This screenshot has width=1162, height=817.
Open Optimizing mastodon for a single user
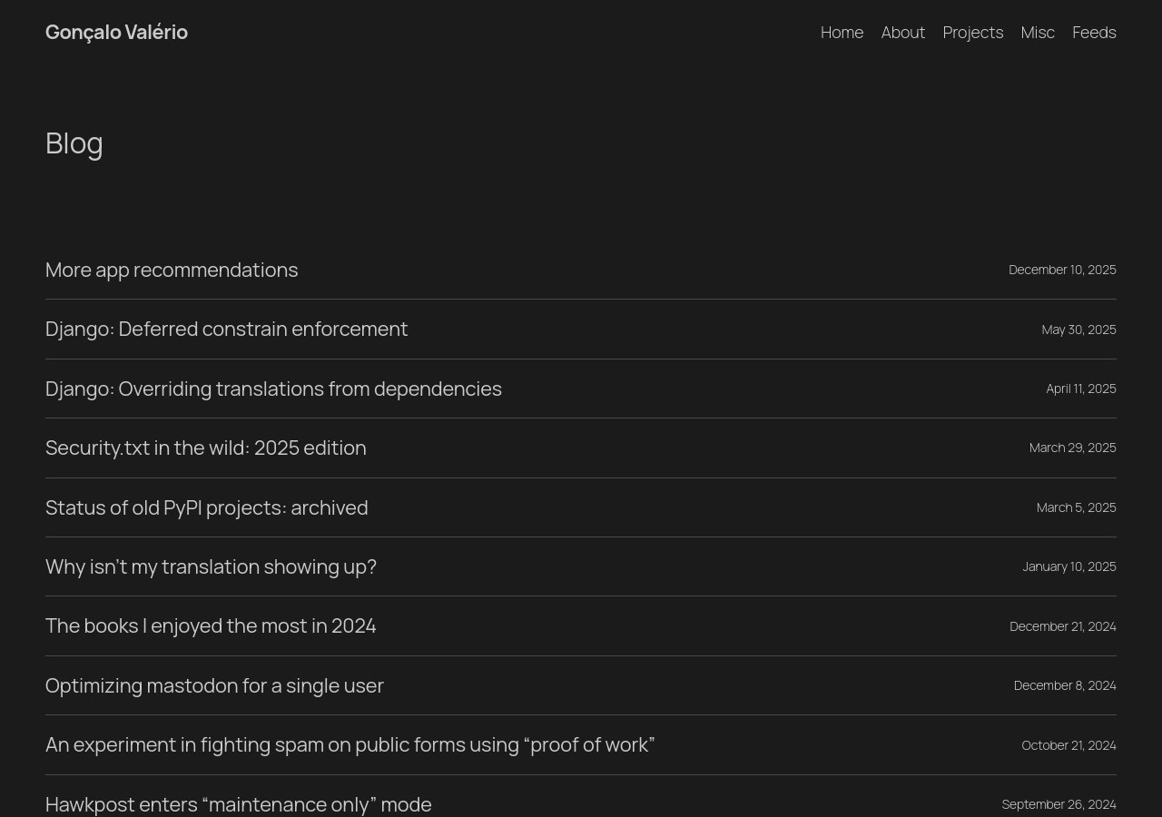[x=214, y=685]
